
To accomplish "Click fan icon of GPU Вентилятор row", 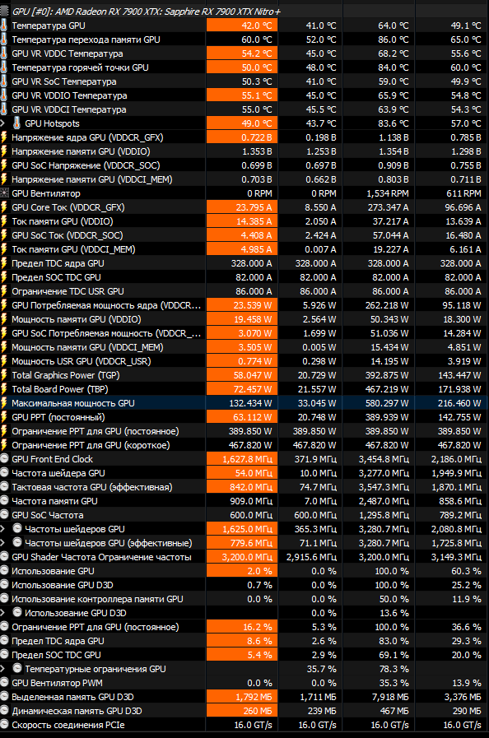I will (4, 193).
